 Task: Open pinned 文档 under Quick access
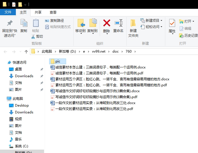[16, 83]
